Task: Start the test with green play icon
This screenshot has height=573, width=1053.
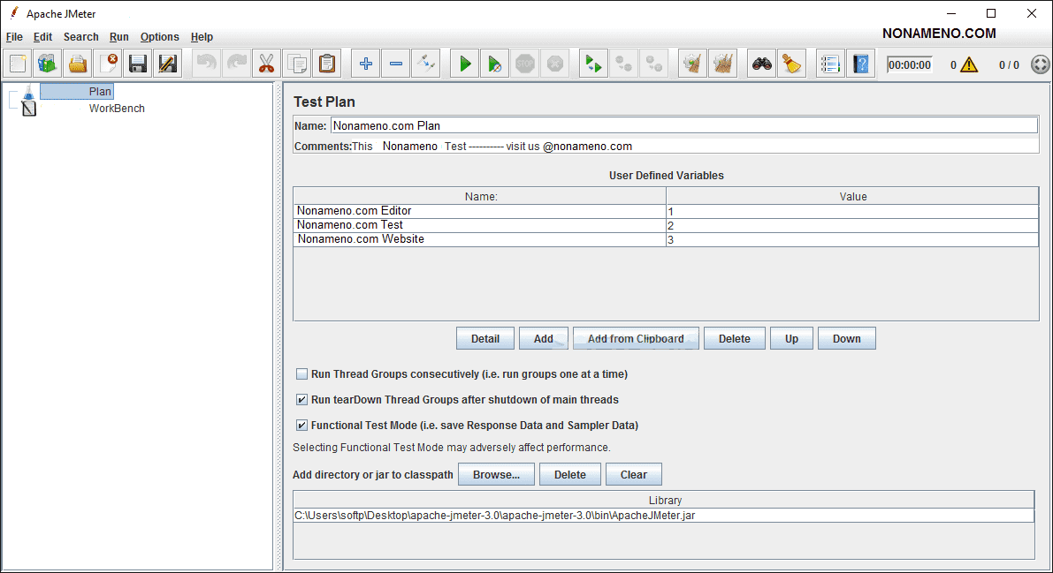Action: click(465, 64)
